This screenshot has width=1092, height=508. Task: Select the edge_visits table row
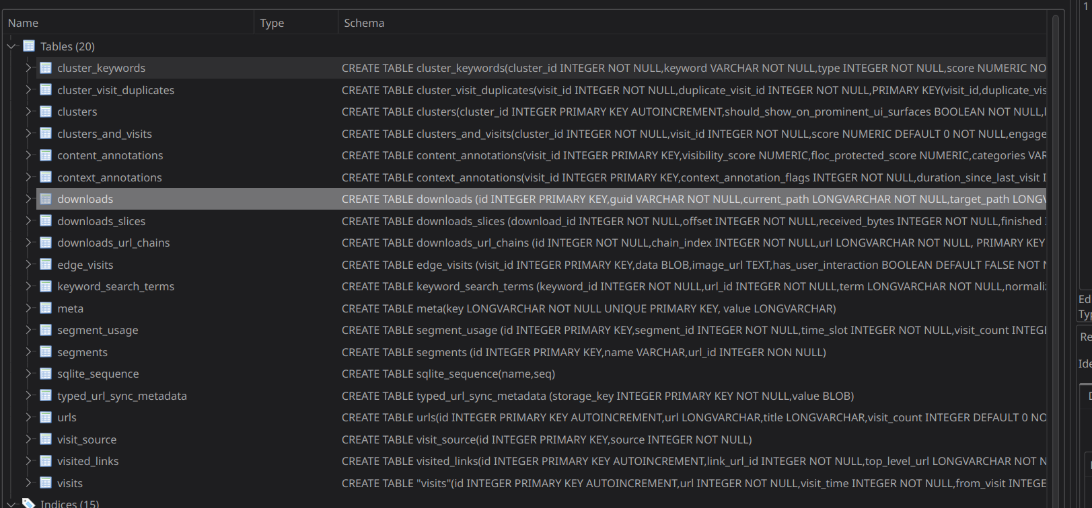pos(85,265)
